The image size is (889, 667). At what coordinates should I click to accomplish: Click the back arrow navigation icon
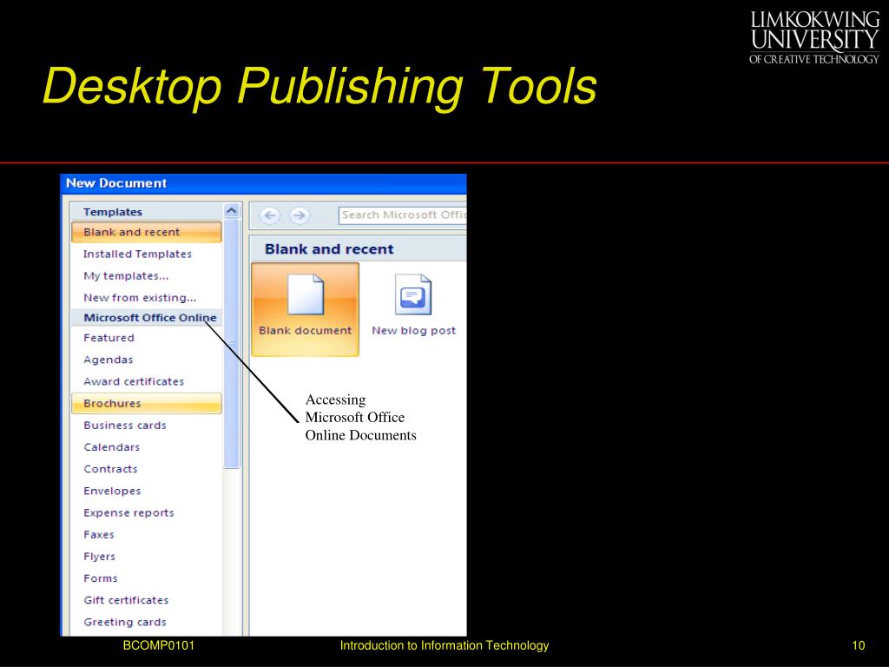(270, 215)
